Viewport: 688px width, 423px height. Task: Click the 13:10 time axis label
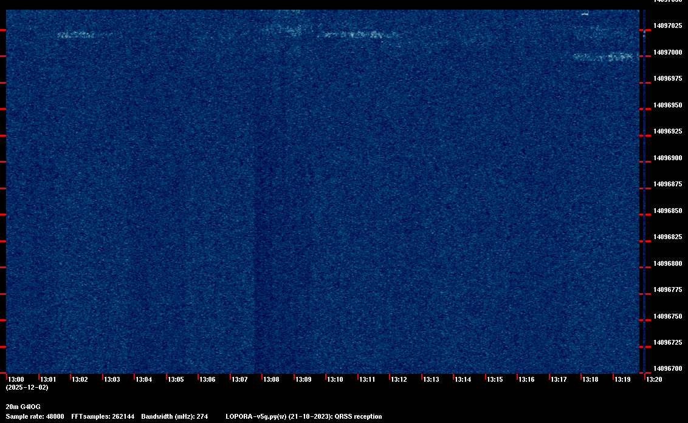335,379
